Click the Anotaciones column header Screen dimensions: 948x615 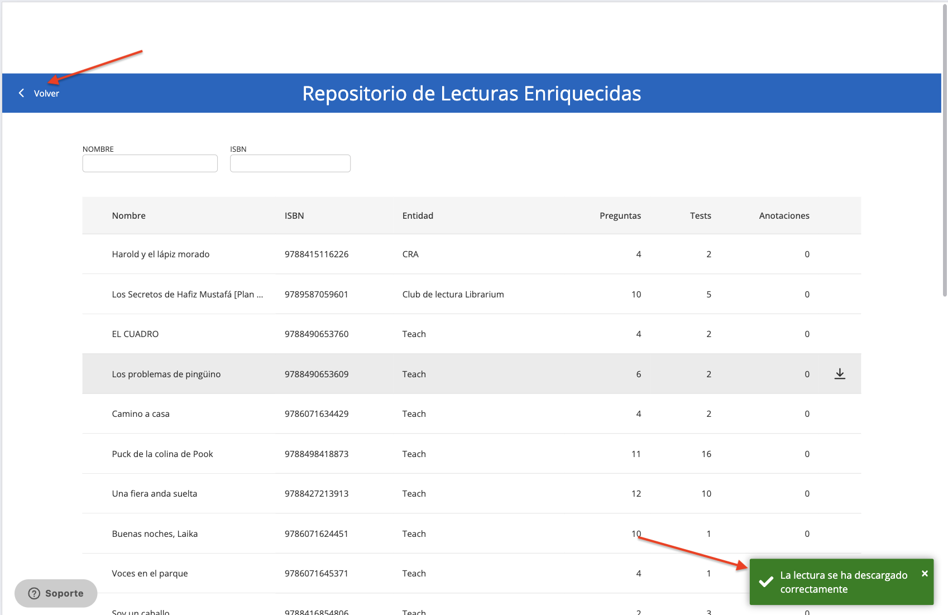pos(784,216)
